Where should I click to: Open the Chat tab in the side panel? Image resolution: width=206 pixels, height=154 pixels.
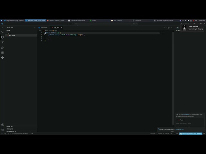177,28
